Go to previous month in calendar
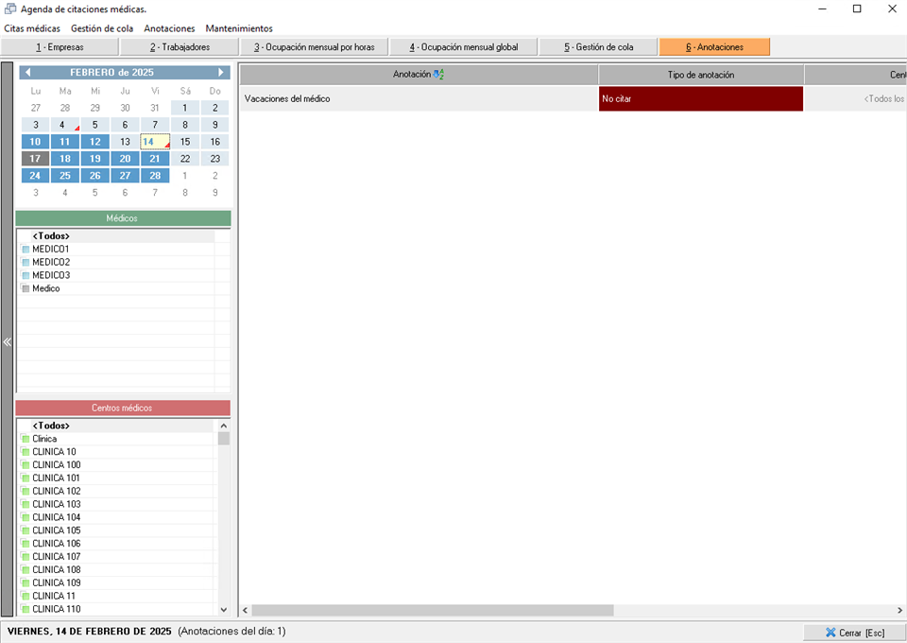Viewport: 907px width, 643px height. coord(27,72)
